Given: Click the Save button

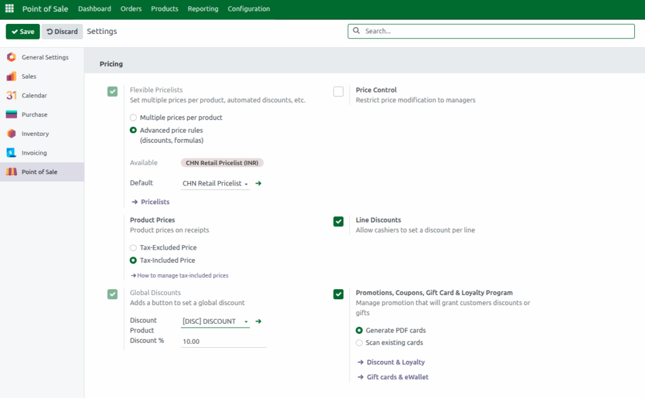Looking at the screenshot, I should coord(22,31).
